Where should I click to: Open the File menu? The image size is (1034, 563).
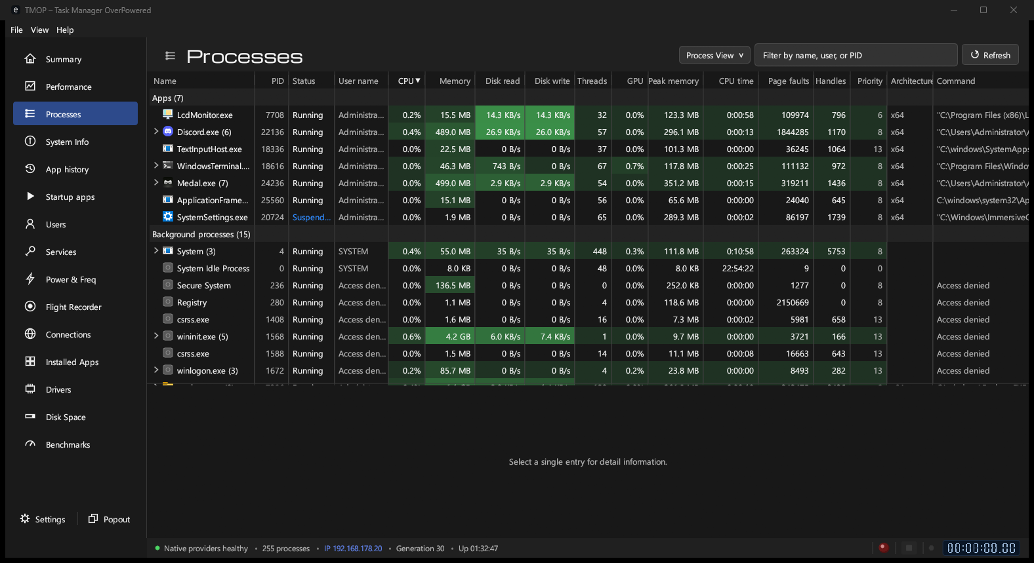click(x=16, y=30)
